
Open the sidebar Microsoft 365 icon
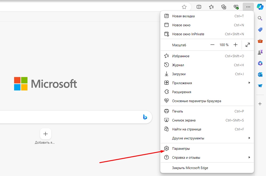tap(260, 63)
